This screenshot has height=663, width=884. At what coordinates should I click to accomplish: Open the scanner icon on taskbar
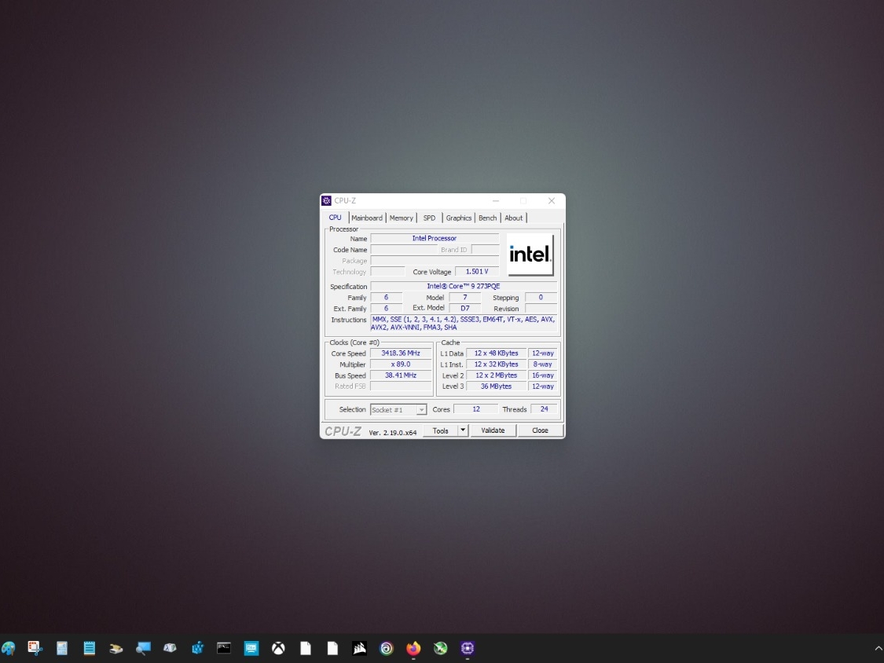point(116,648)
